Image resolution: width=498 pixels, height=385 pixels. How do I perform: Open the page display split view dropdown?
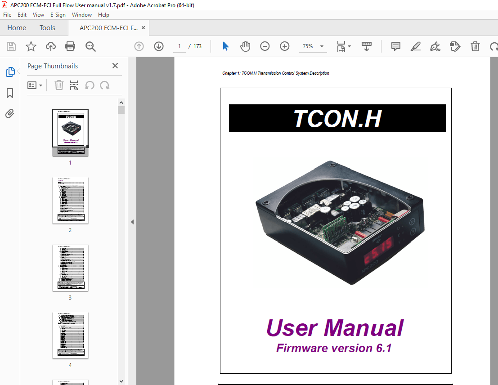(343, 46)
